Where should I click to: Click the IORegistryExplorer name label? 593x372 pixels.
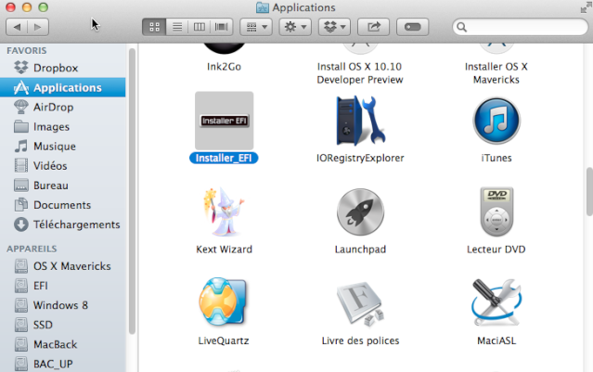(x=360, y=158)
